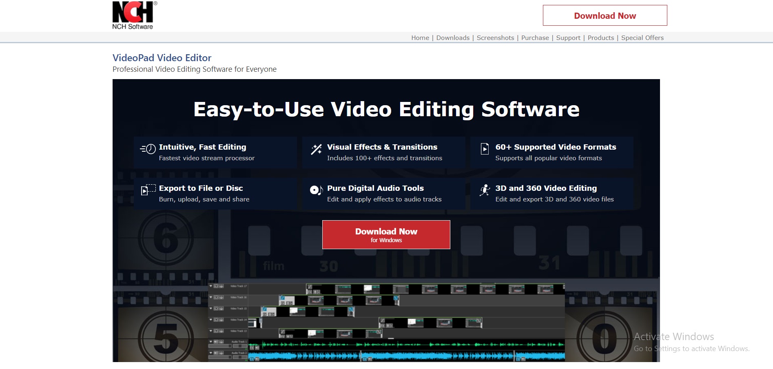Click the sparkle icon for Visual Effects & Transitions
Viewport: 773px width, 369px height.
[x=316, y=148]
